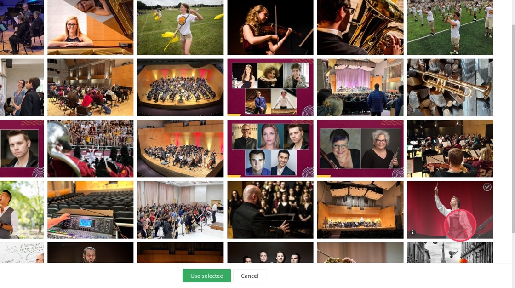Select the color guard flag twirler photo
Screen dimensions: 515x288
pyautogui.click(x=180, y=27)
